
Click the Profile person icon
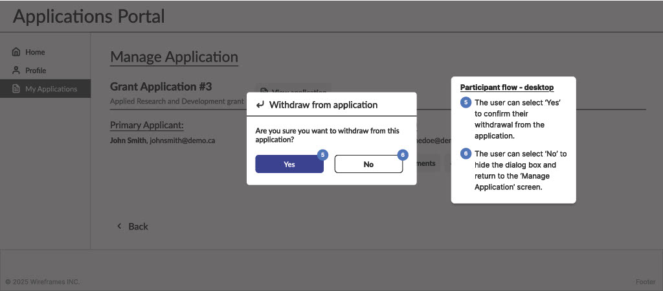tap(16, 70)
